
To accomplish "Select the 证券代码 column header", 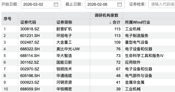I will (x=28, y=22).
